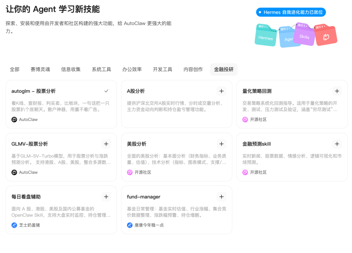
Task: Click the 芝士奶盖猪 publisher icon
Action: tap(14, 225)
